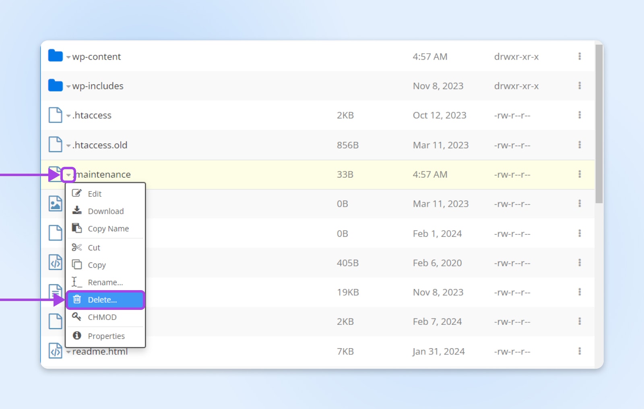
Task: Select the Cut scissors icon
Action: (x=76, y=247)
